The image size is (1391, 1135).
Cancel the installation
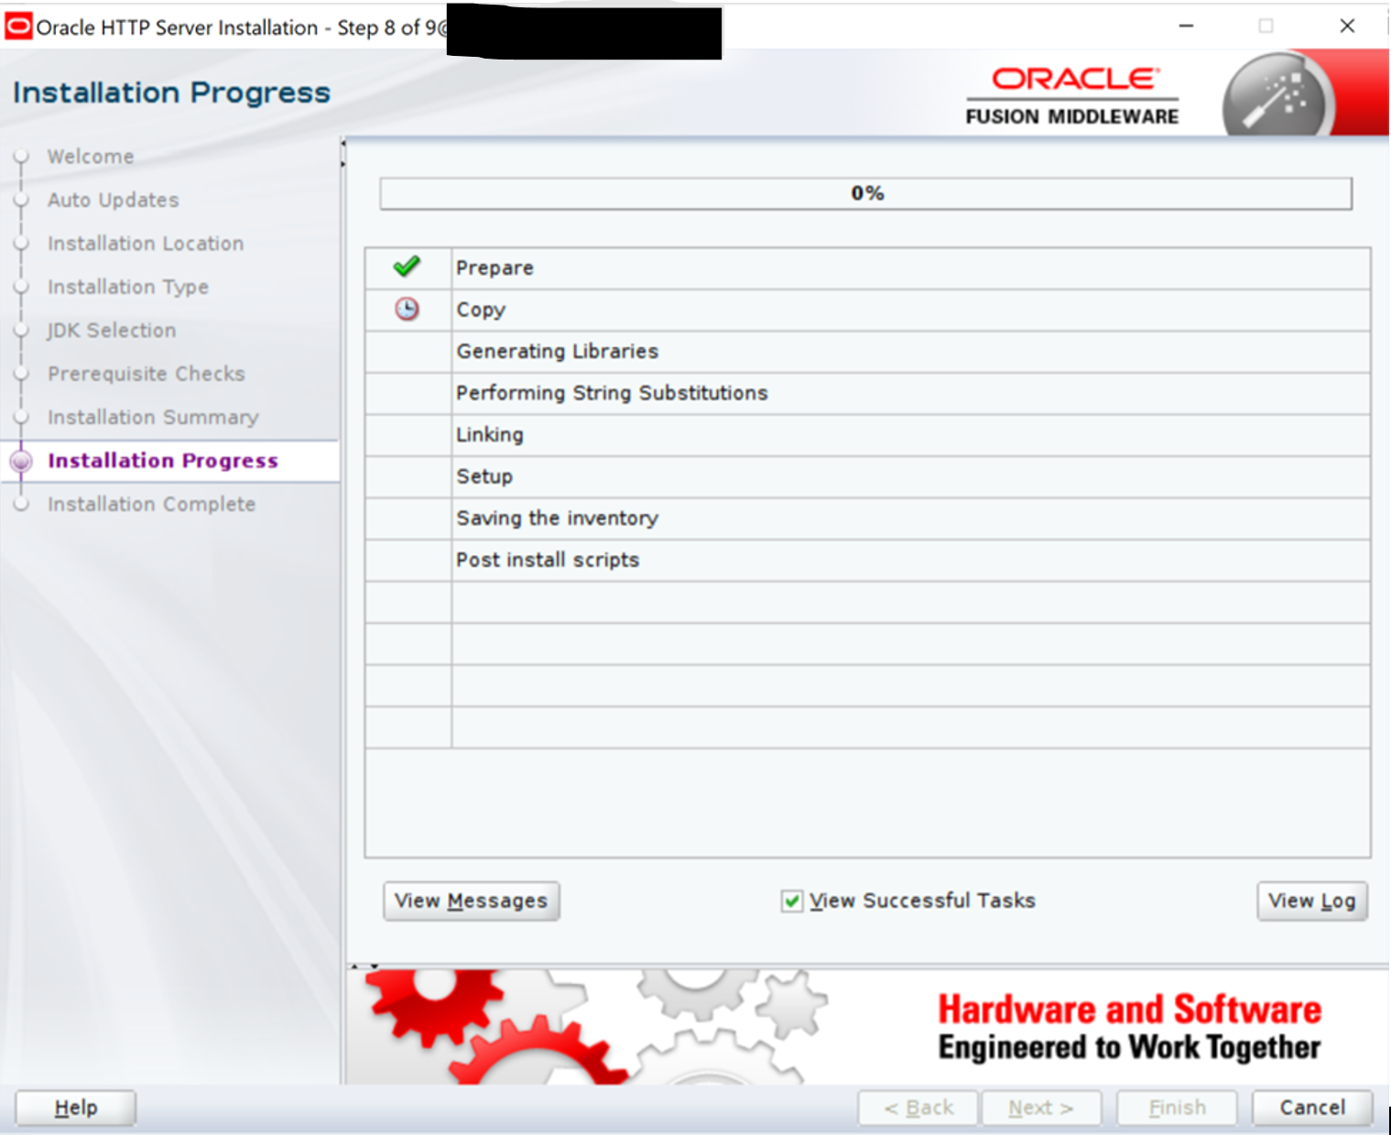point(1311,1108)
